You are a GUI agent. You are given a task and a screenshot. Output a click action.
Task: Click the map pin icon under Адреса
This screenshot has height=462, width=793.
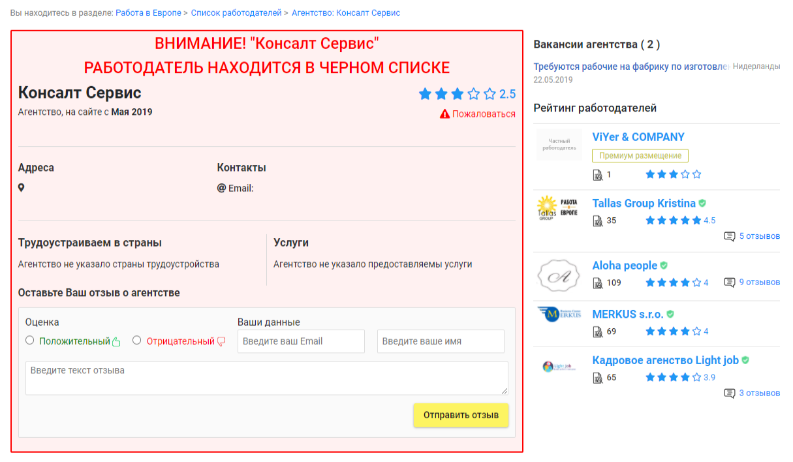coord(22,188)
